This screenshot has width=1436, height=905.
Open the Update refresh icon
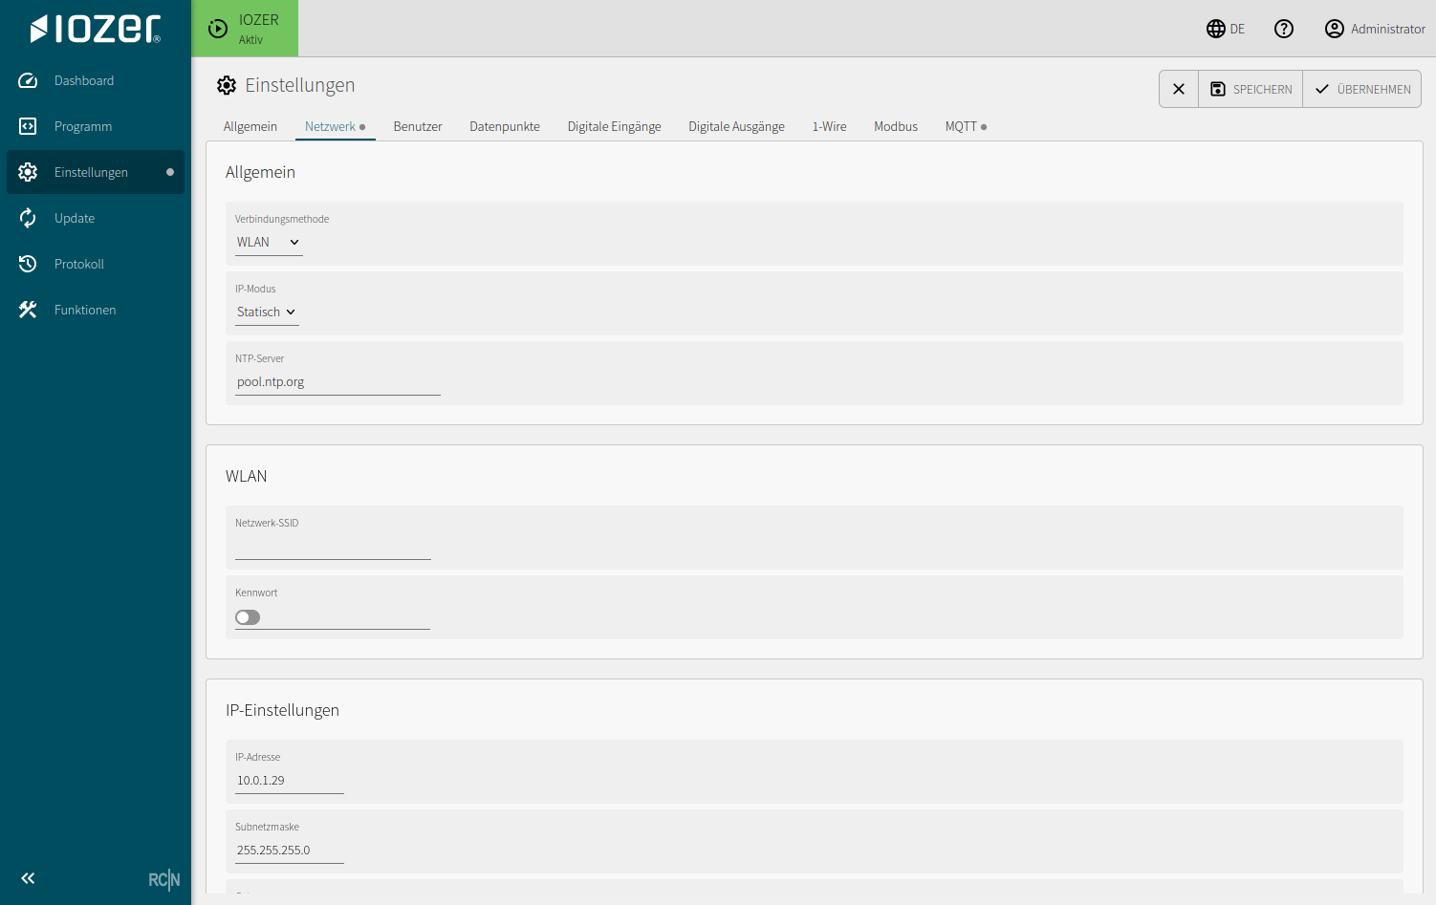click(x=28, y=218)
